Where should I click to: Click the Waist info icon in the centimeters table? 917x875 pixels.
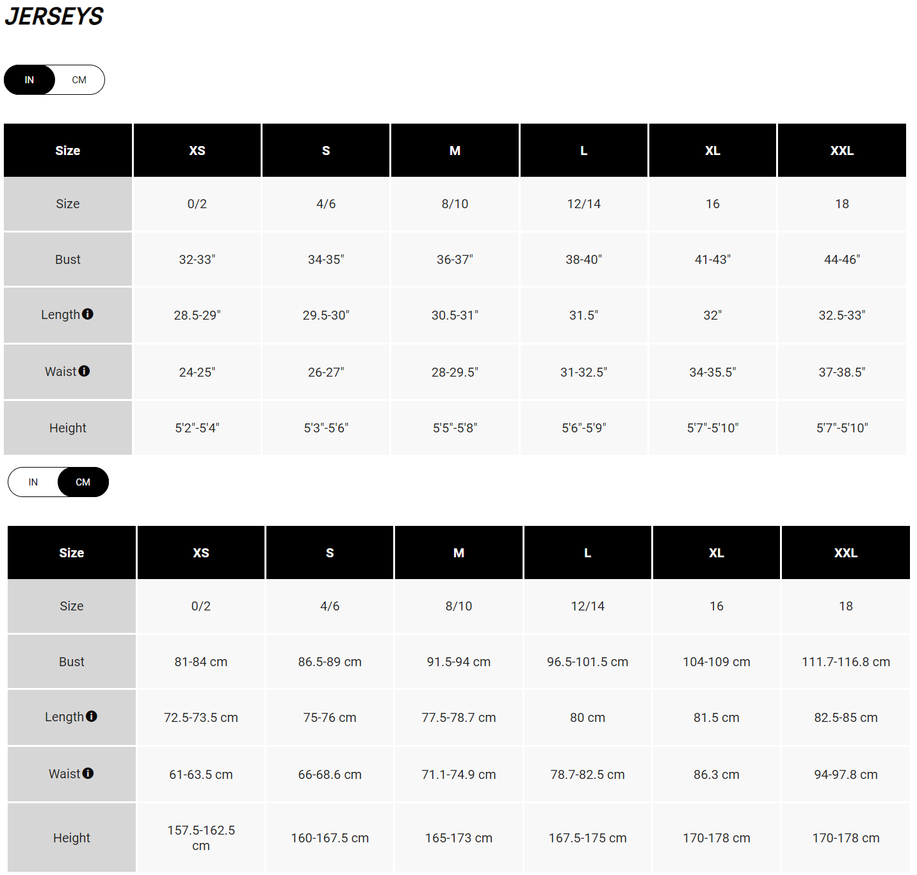(89, 773)
